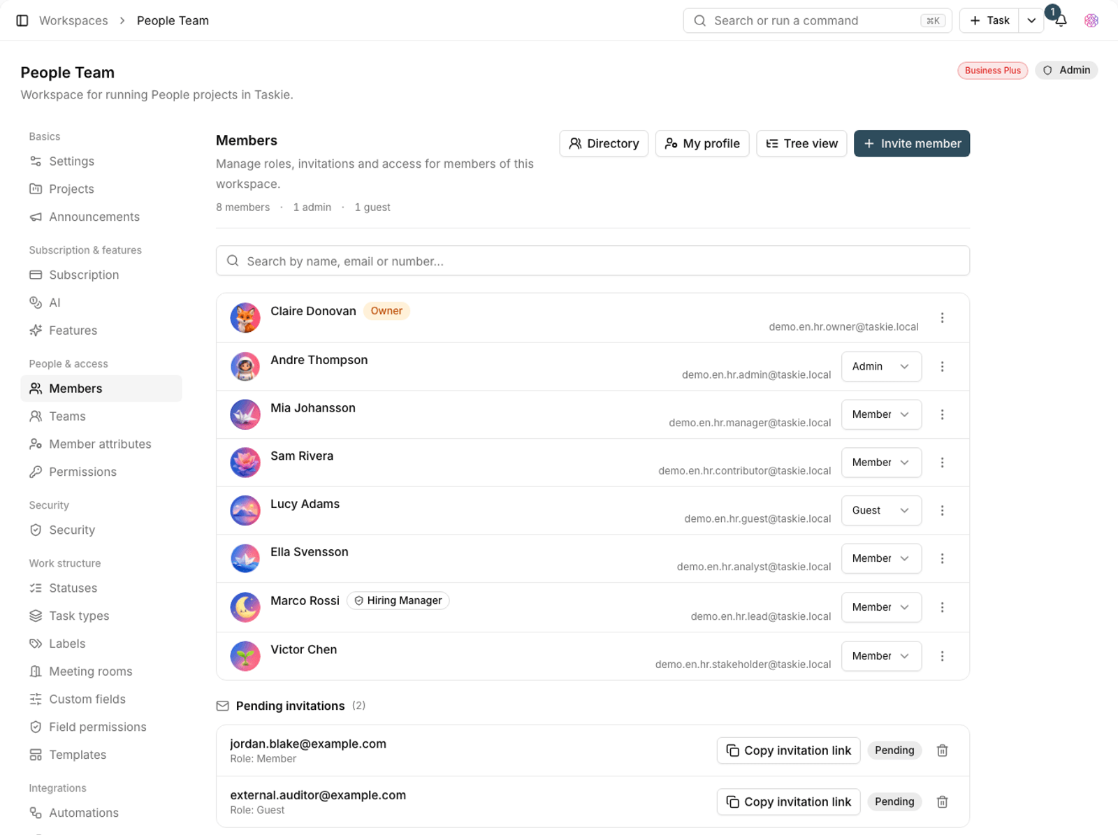The height and width of the screenshot is (835, 1118).
Task: Open the user avatar menu
Action: pyautogui.click(x=1091, y=20)
